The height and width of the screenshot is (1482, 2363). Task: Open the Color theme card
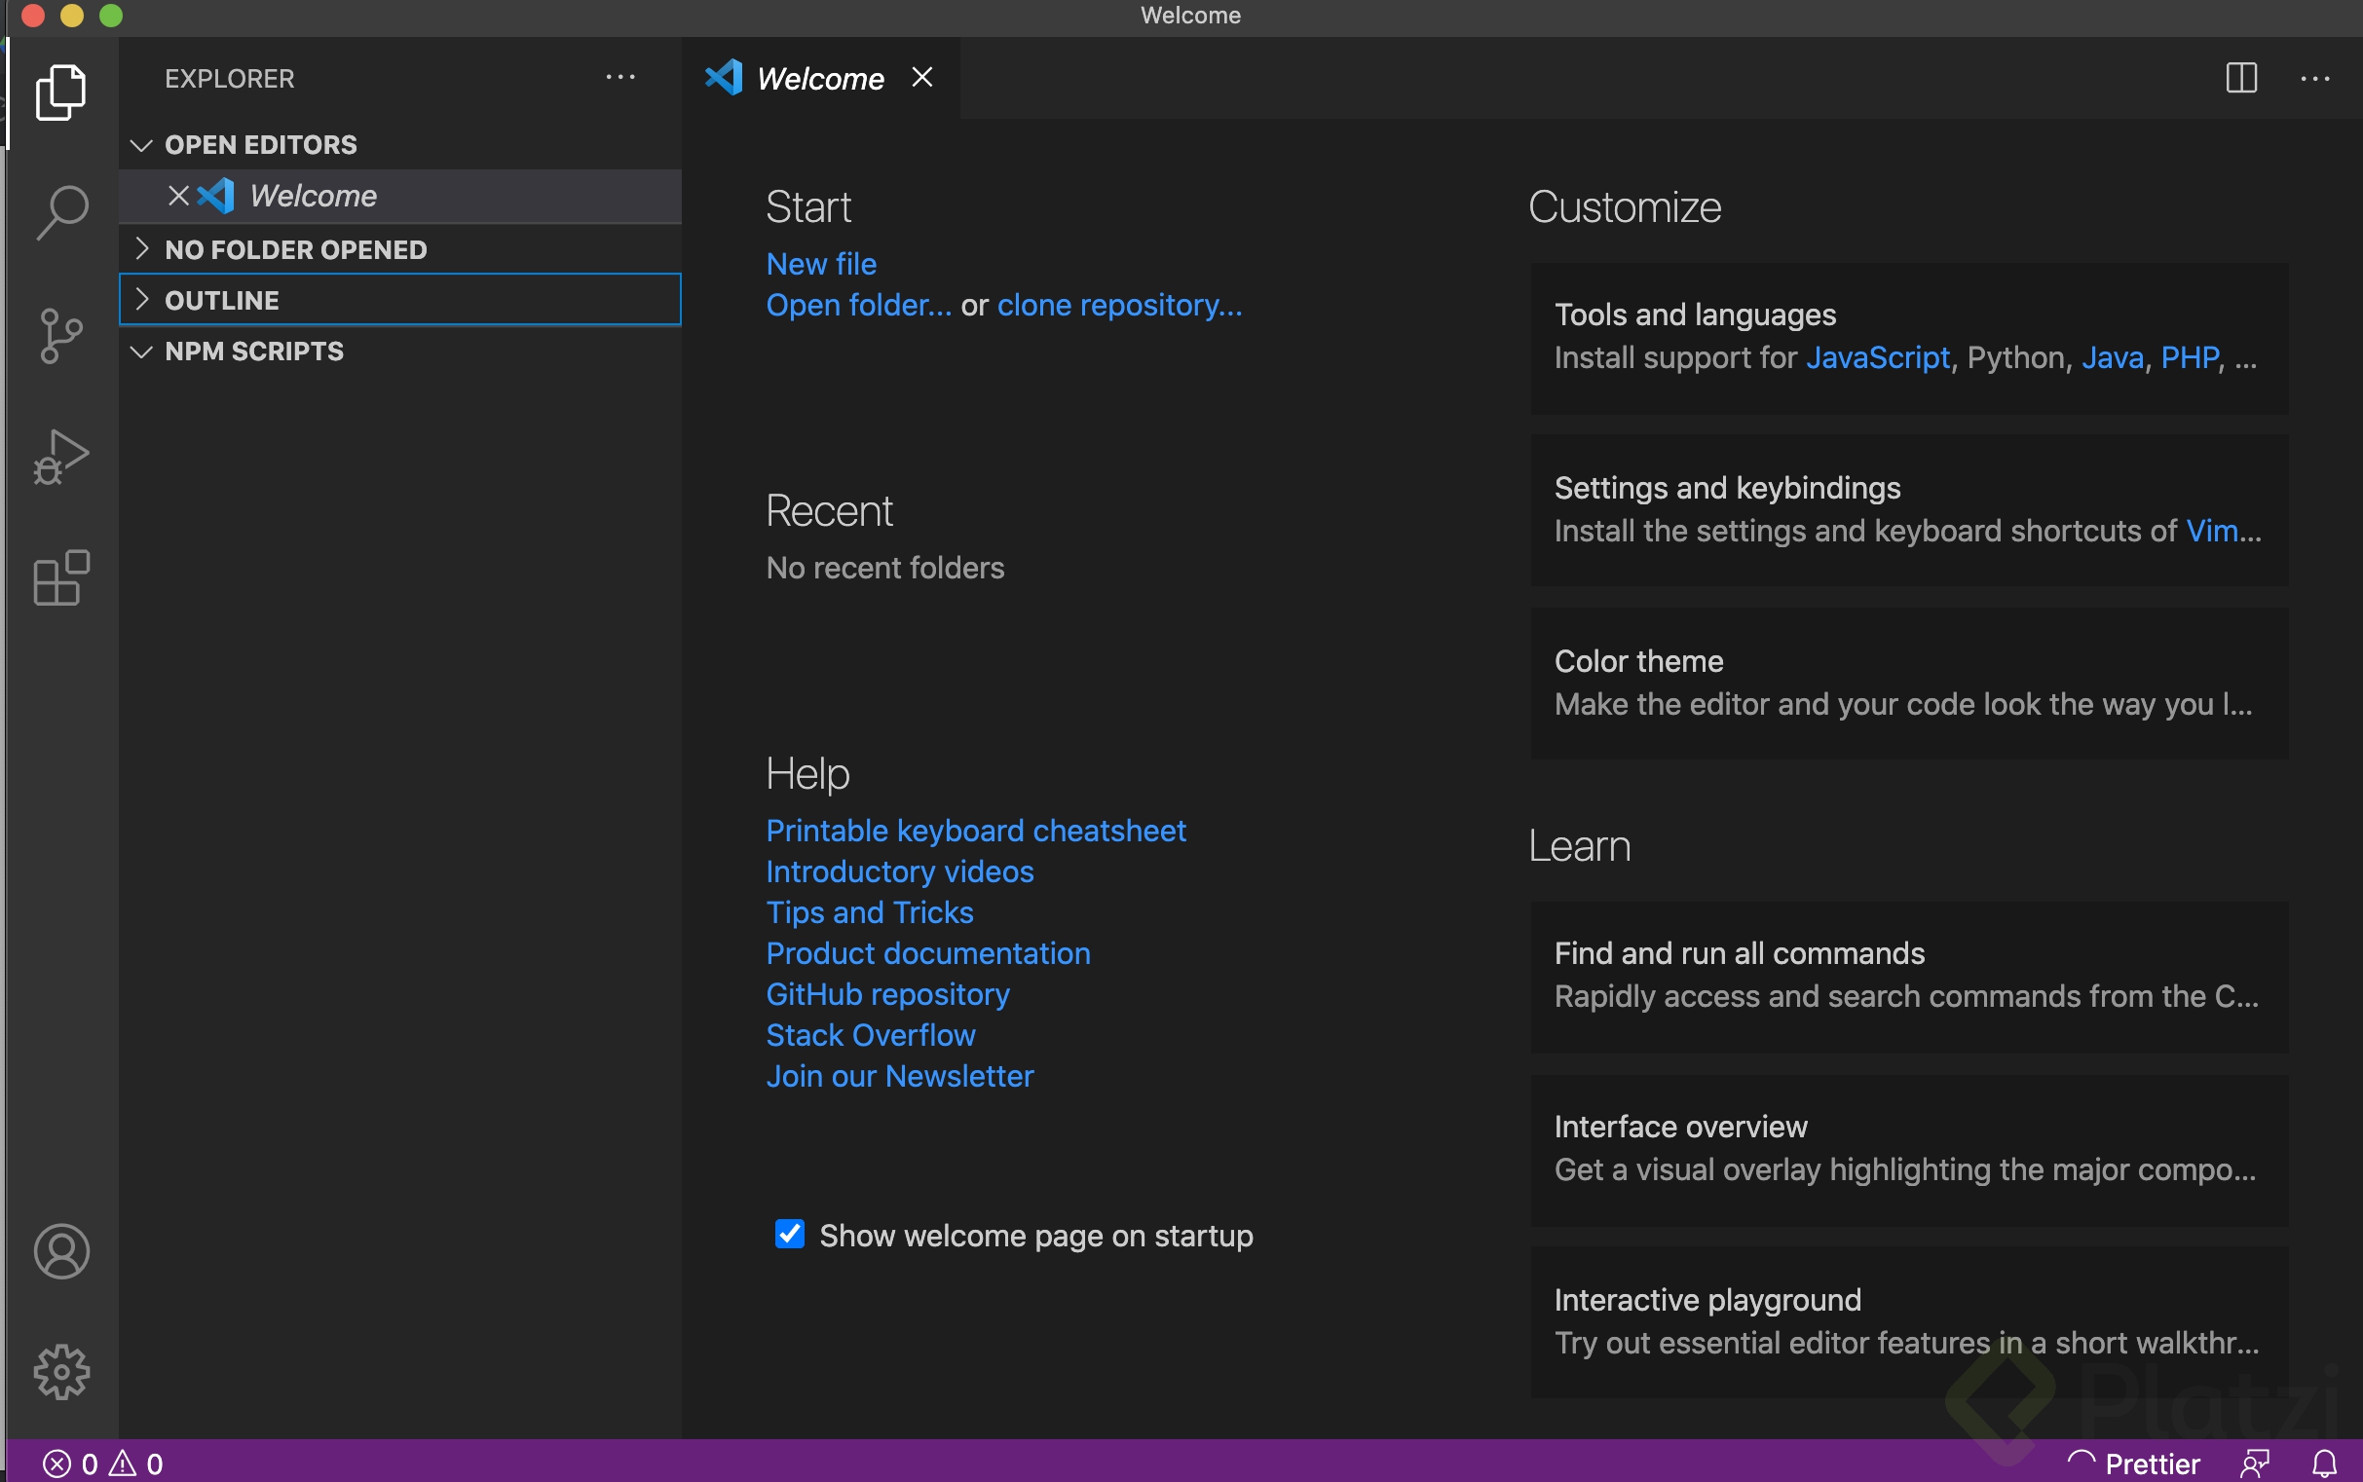pos(1908,684)
